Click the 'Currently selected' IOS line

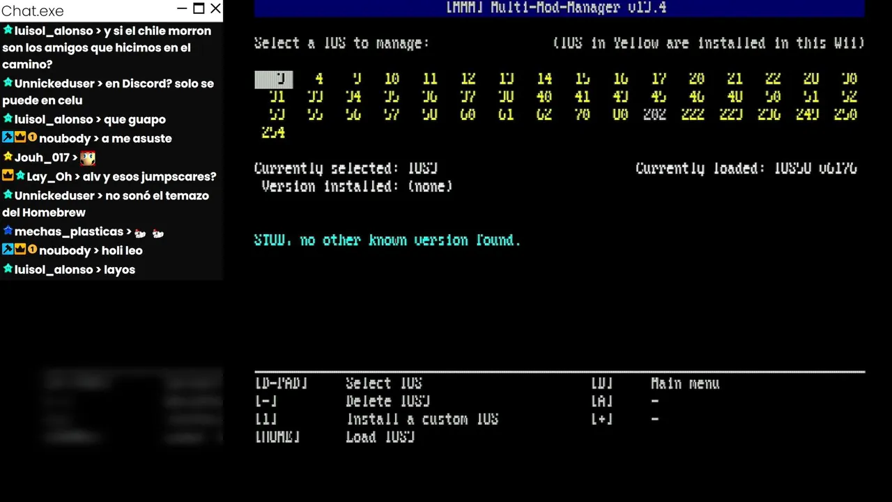346,169
